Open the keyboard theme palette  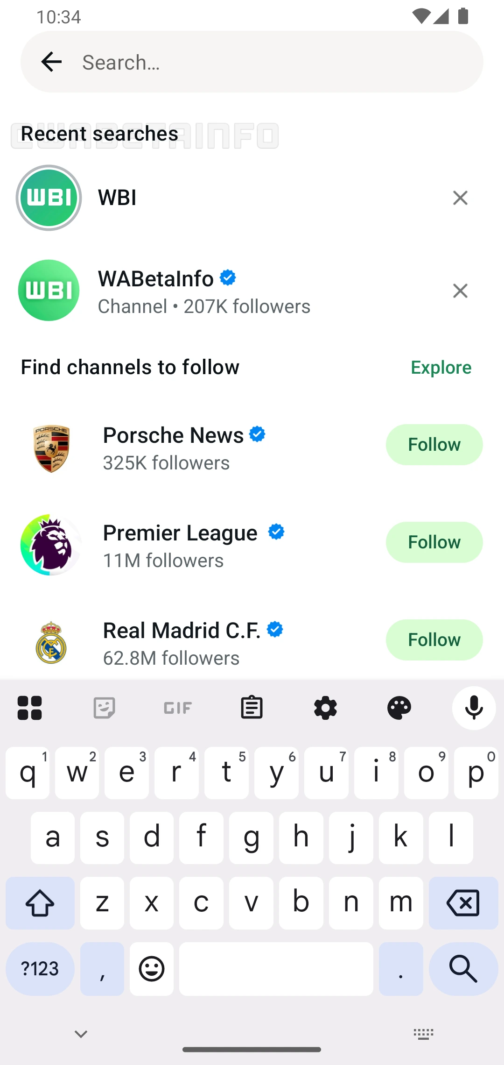(399, 708)
